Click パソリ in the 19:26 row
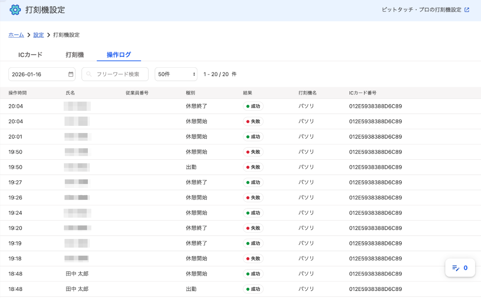This screenshot has width=481, height=298. pos(306,198)
